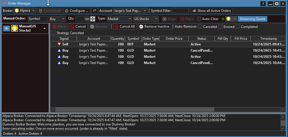Viewport: 288px width, 137px height.
Task: Click the Cancel order button
Action: click(78, 26)
